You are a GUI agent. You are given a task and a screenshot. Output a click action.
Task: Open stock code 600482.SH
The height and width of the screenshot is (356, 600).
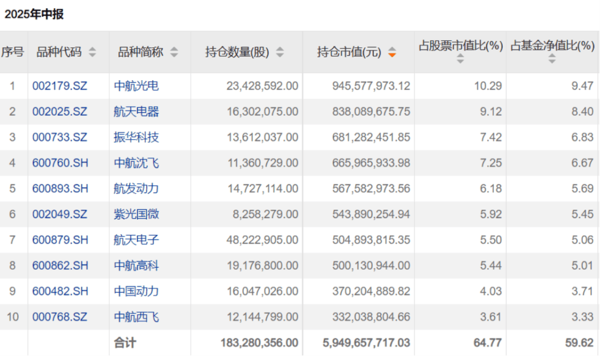pos(60,291)
